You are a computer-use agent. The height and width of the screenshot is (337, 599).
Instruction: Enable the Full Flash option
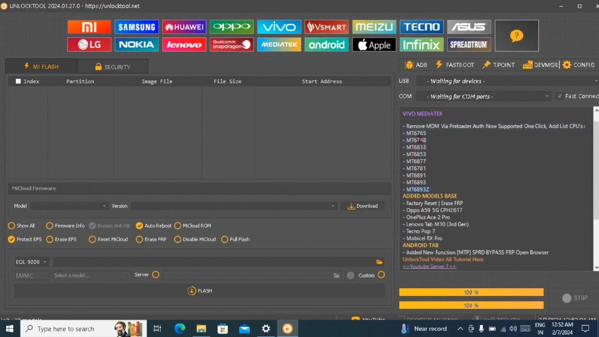(235, 239)
